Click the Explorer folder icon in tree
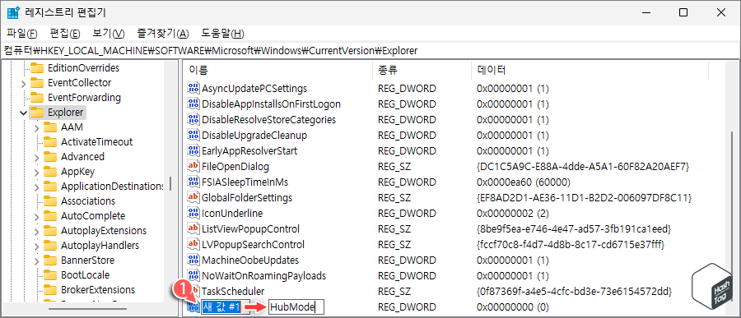Screen dimensions: 741x318 click(x=37, y=113)
